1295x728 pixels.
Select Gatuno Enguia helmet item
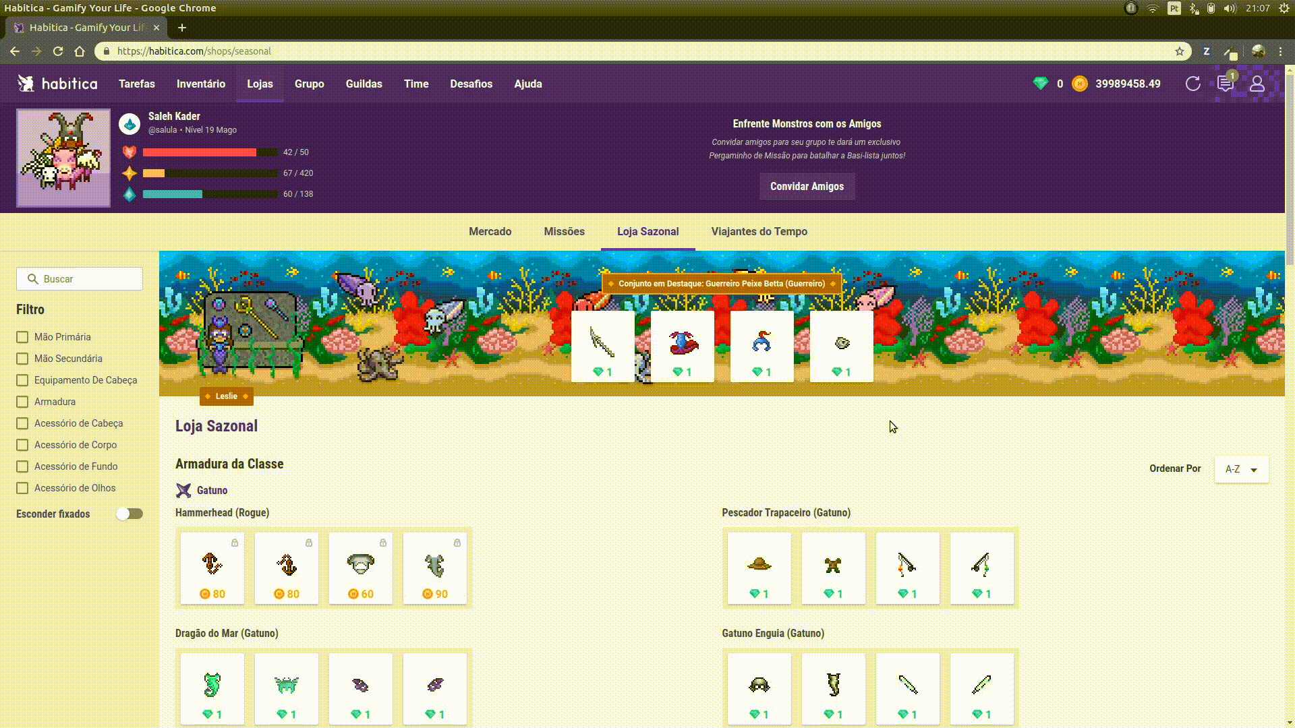pyautogui.click(x=759, y=689)
